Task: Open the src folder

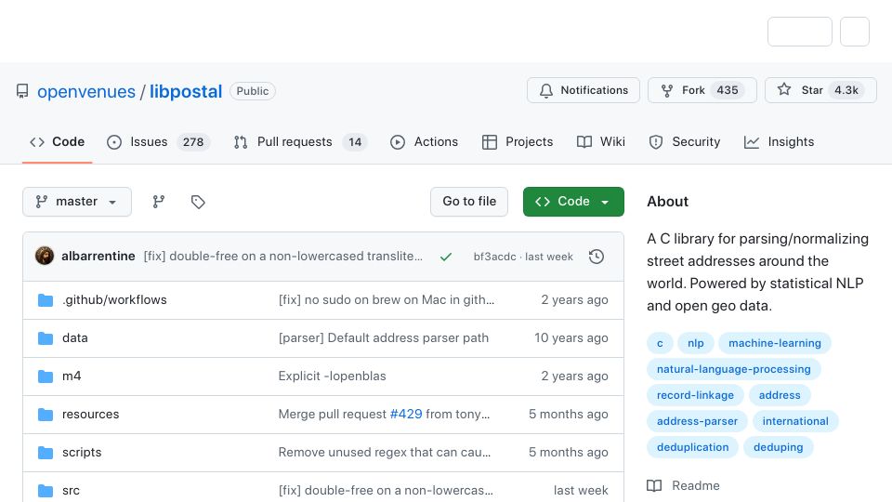Action: [x=72, y=491]
